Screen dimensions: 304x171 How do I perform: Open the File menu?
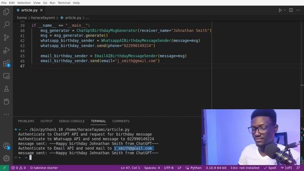[x=4, y=3]
